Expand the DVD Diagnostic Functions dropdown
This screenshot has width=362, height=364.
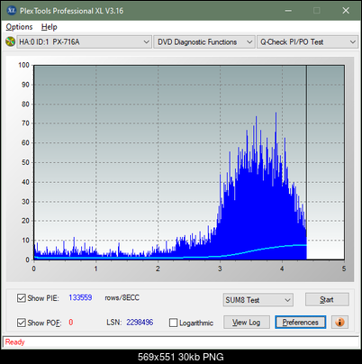[204, 41]
